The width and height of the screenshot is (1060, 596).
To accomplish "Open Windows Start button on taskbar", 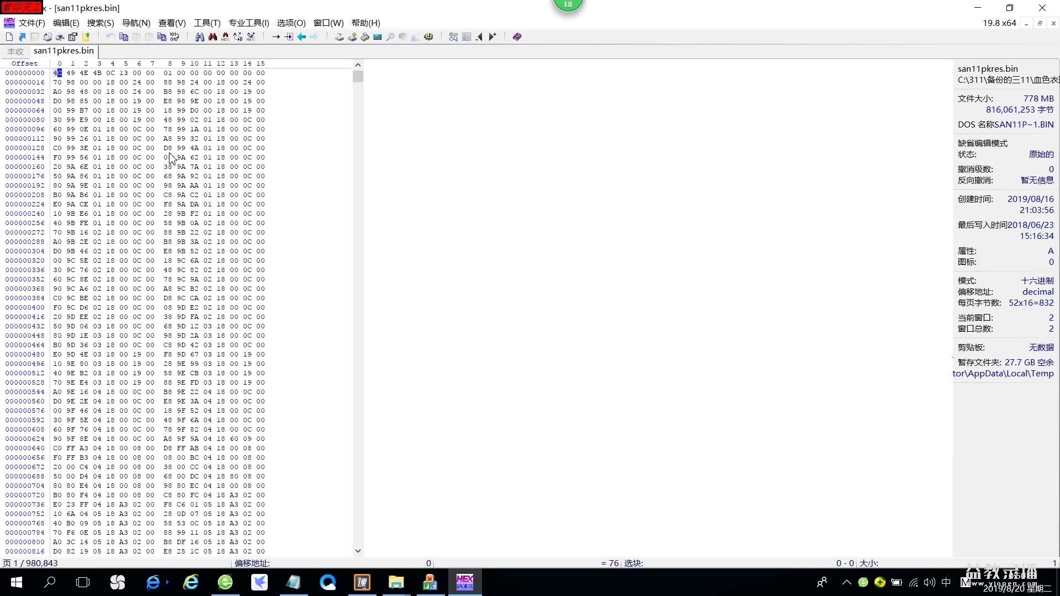I will pos(16,582).
